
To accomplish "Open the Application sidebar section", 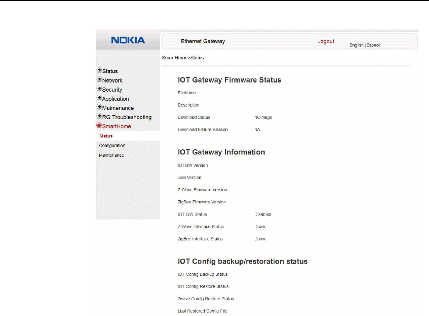I will (x=116, y=99).
